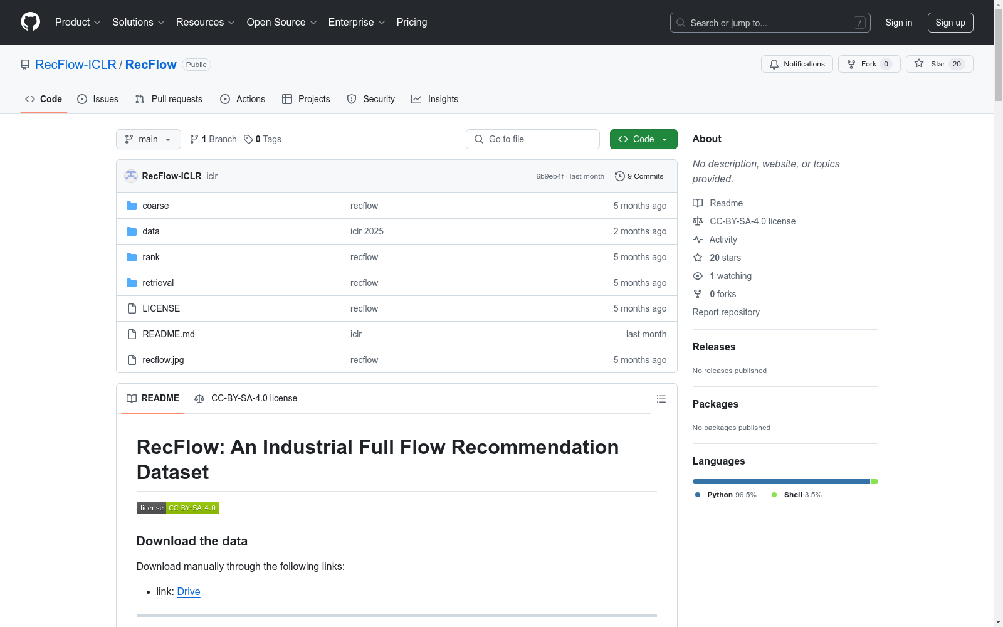Click the Releases heading link
Viewport: 1003px width, 627px height.
pyautogui.click(x=714, y=347)
